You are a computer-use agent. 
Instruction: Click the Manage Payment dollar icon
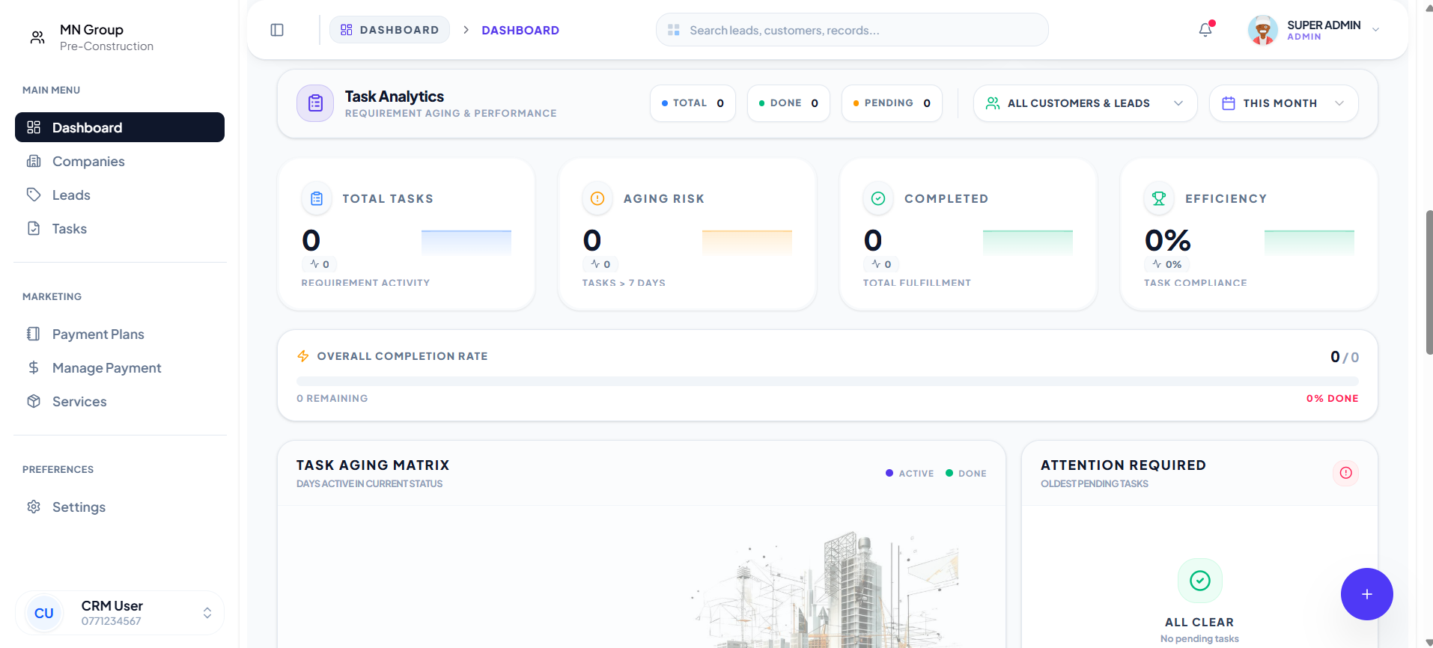tap(34, 367)
